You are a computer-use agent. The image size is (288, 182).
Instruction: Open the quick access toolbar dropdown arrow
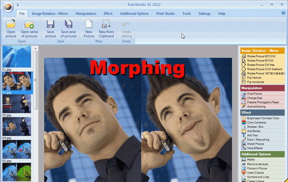pyautogui.click(x=18, y=5)
